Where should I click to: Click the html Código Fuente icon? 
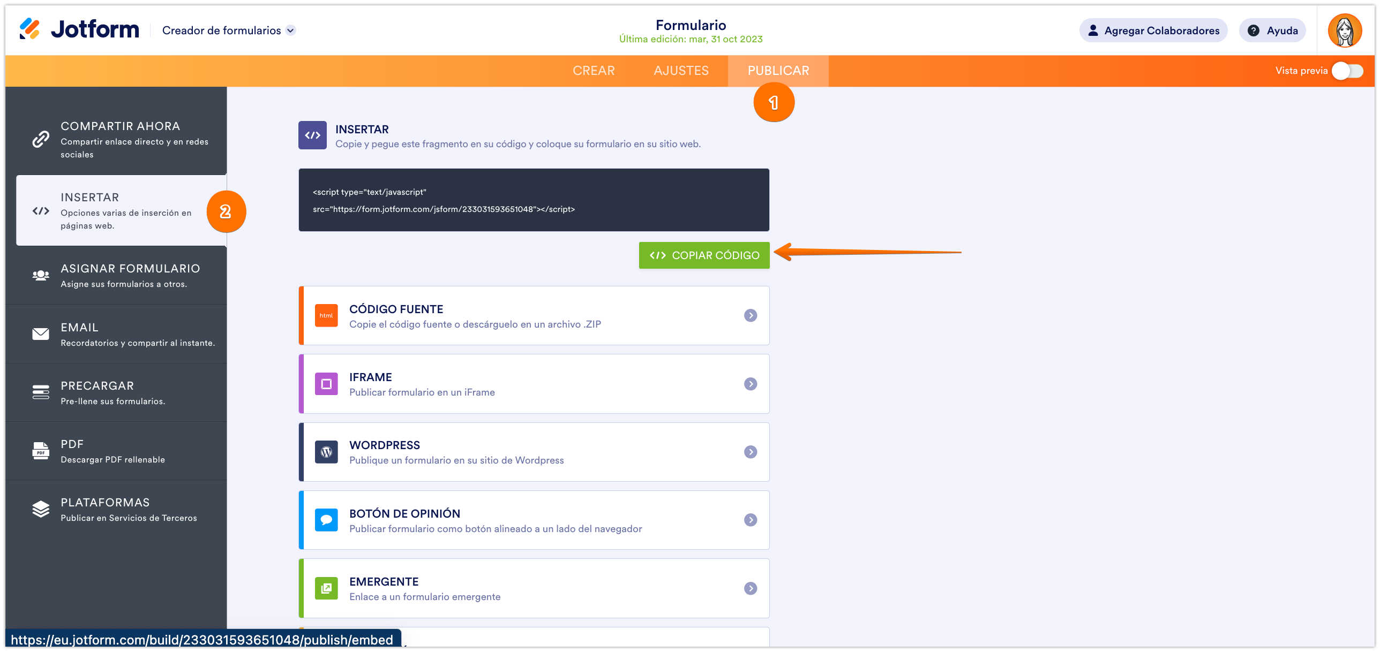click(326, 316)
